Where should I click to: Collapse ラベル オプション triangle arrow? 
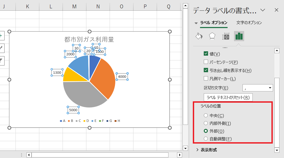point(196,23)
